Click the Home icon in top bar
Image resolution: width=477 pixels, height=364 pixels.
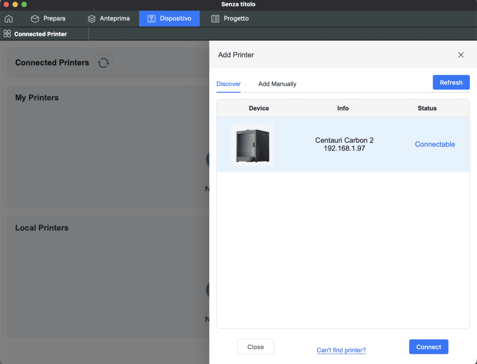pyautogui.click(x=9, y=19)
